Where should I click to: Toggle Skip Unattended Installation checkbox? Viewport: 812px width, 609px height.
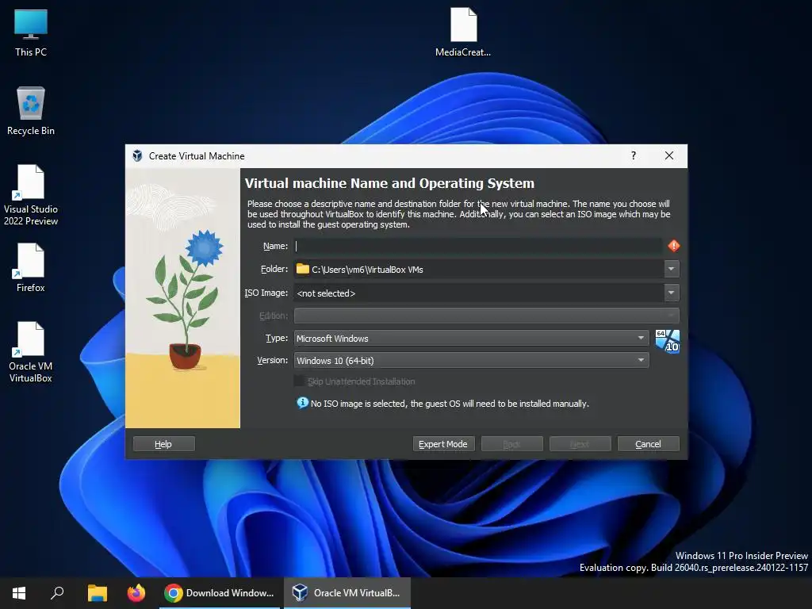click(299, 381)
